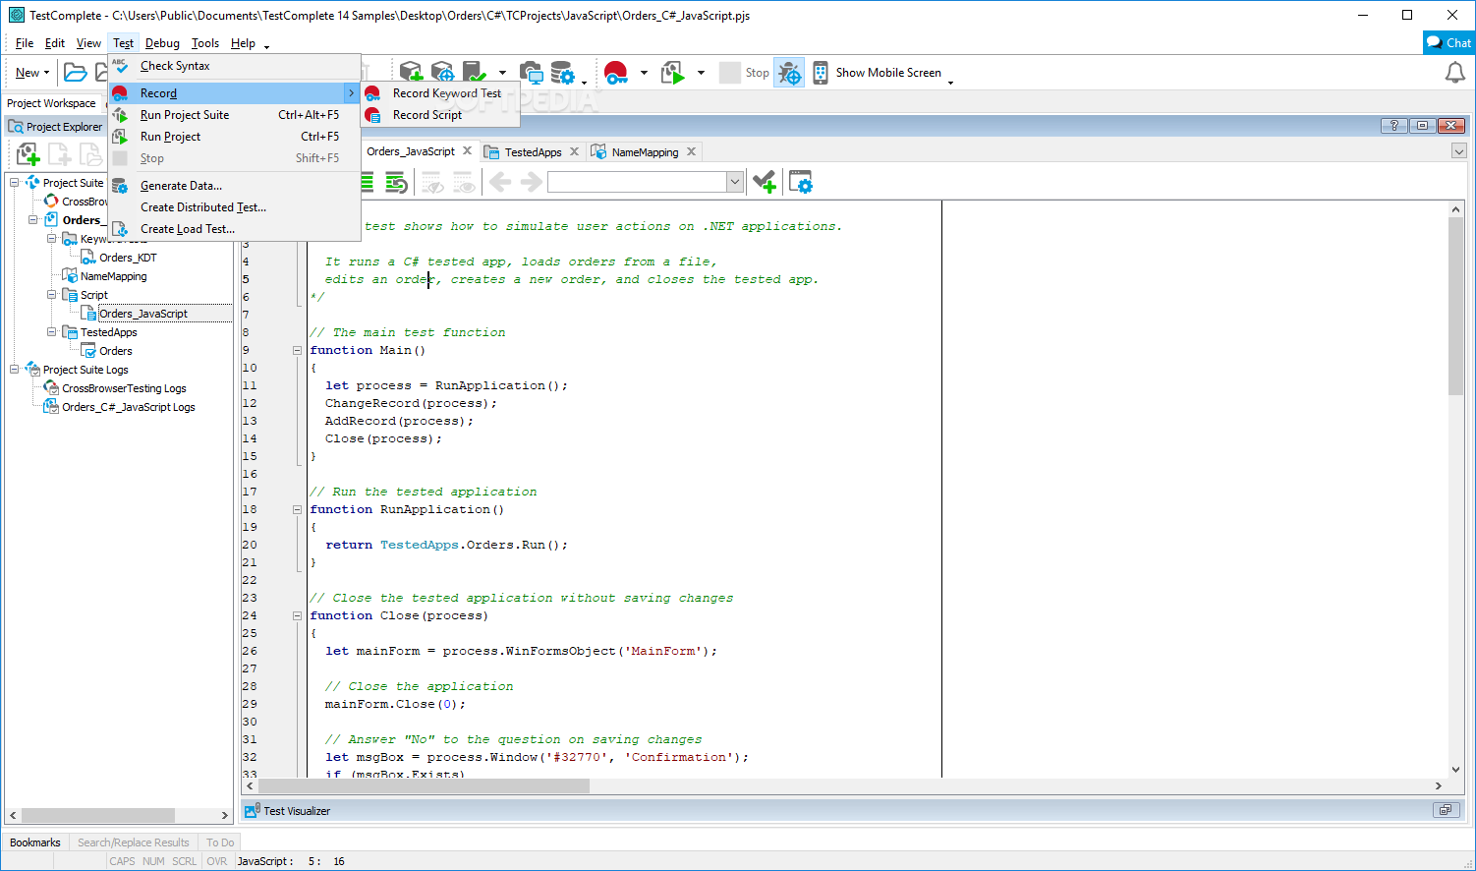
Task: Open the File menu
Action: [x=25, y=43]
